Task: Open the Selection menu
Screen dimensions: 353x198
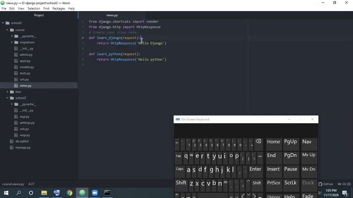Action: point(34,9)
